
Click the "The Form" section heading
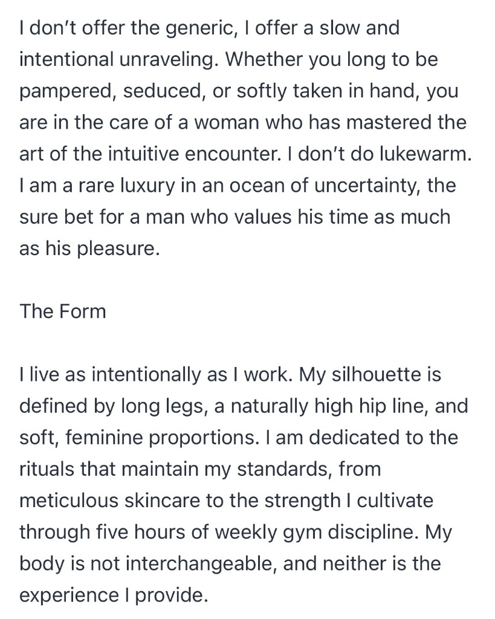coord(62,311)
